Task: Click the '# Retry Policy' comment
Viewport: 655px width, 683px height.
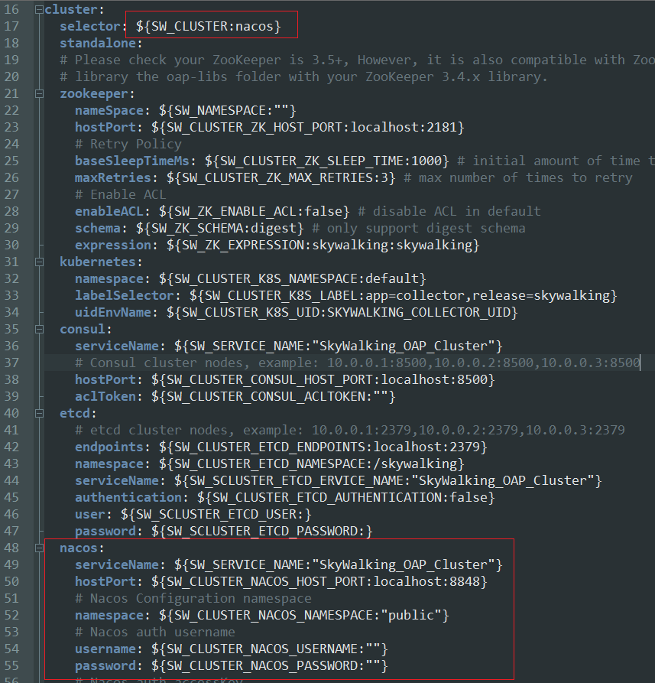Action: [x=128, y=145]
